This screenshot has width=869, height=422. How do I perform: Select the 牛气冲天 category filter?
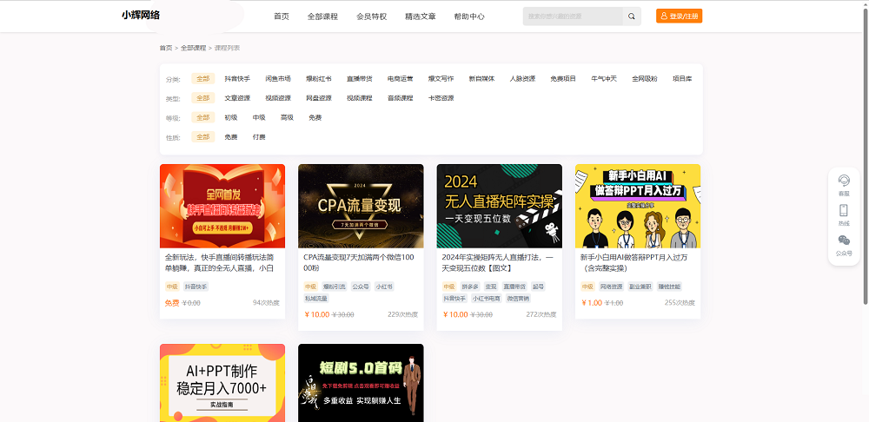click(604, 79)
